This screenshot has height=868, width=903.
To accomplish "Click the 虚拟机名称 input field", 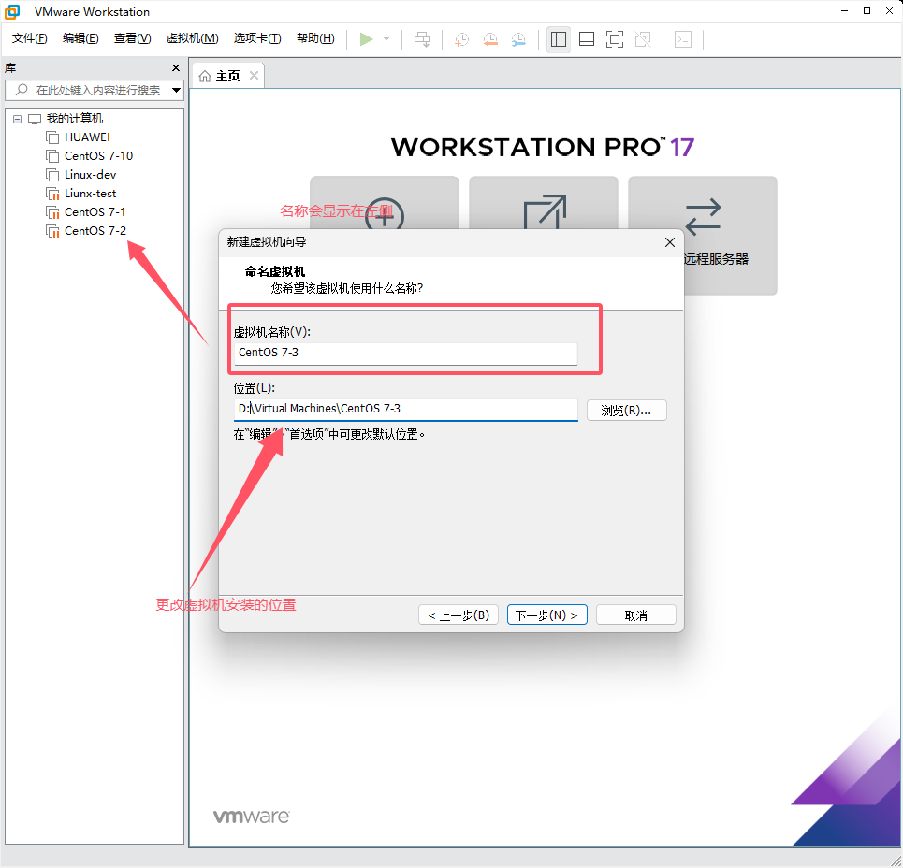I will click(405, 354).
